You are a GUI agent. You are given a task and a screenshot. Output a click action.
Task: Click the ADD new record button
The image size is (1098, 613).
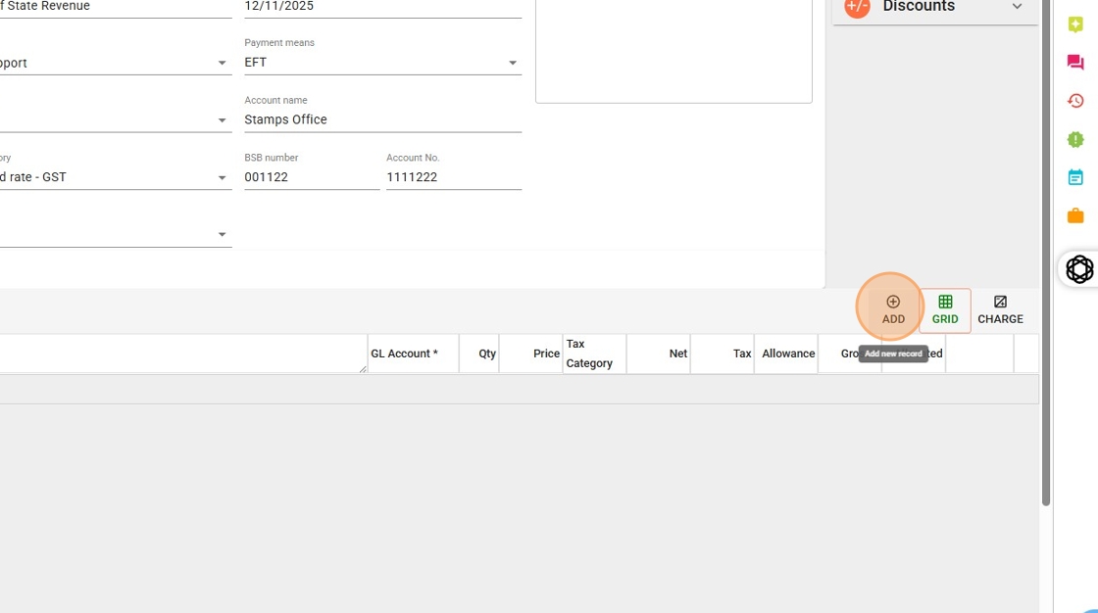click(892, 309)
